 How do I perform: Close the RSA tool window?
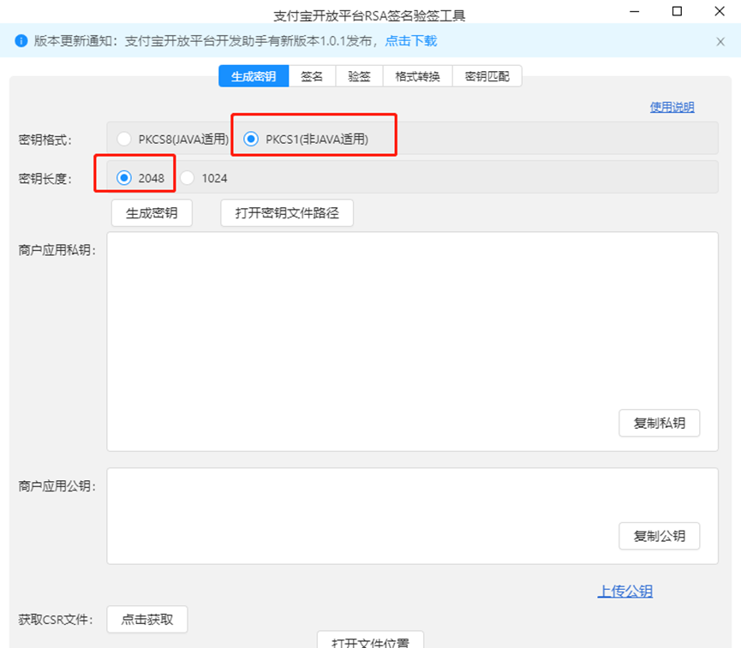pyautogui.click(x=720, y=11)
